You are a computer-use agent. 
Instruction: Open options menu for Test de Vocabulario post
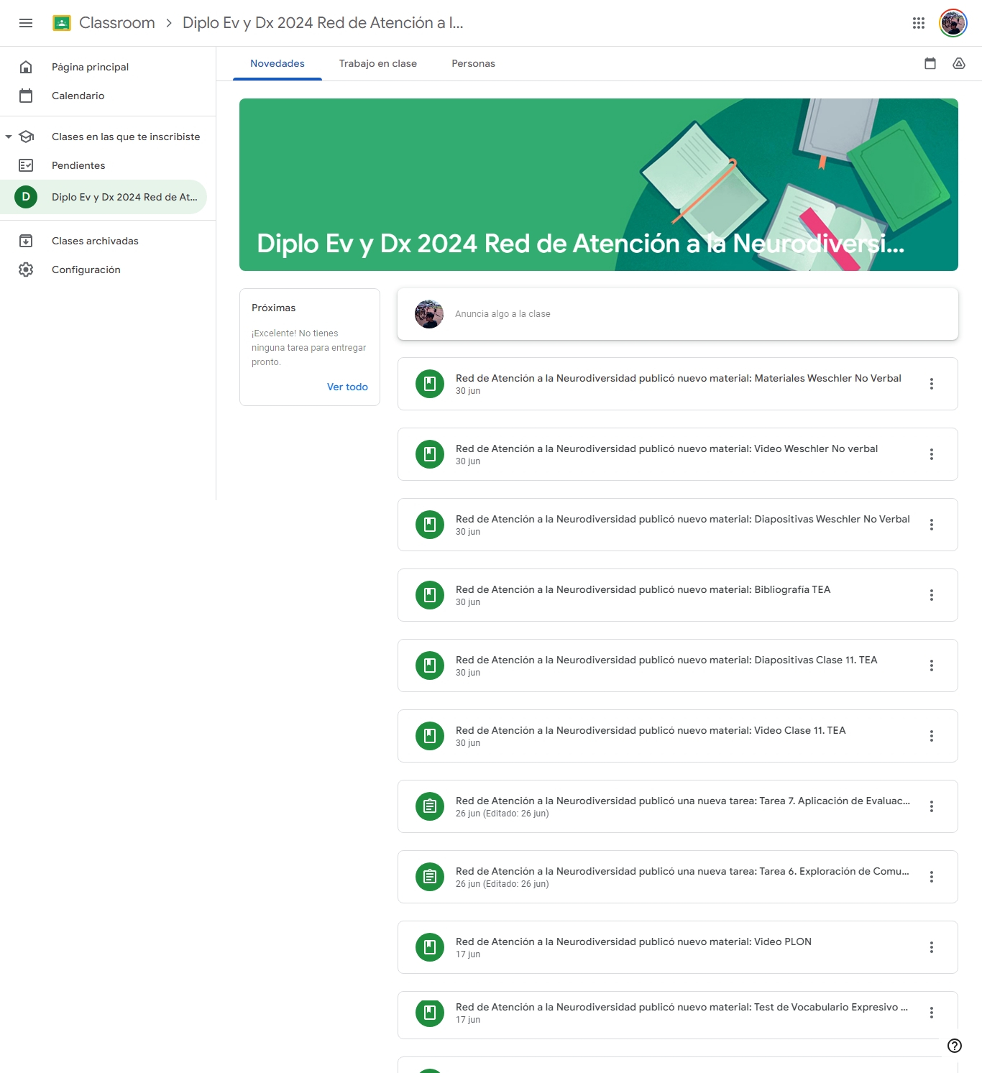(x=932, y=1013)
